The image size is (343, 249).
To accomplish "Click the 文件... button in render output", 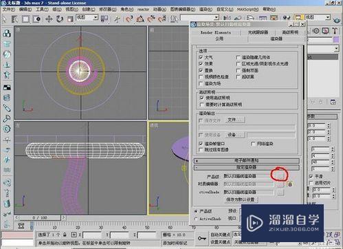I will point(235,120).
